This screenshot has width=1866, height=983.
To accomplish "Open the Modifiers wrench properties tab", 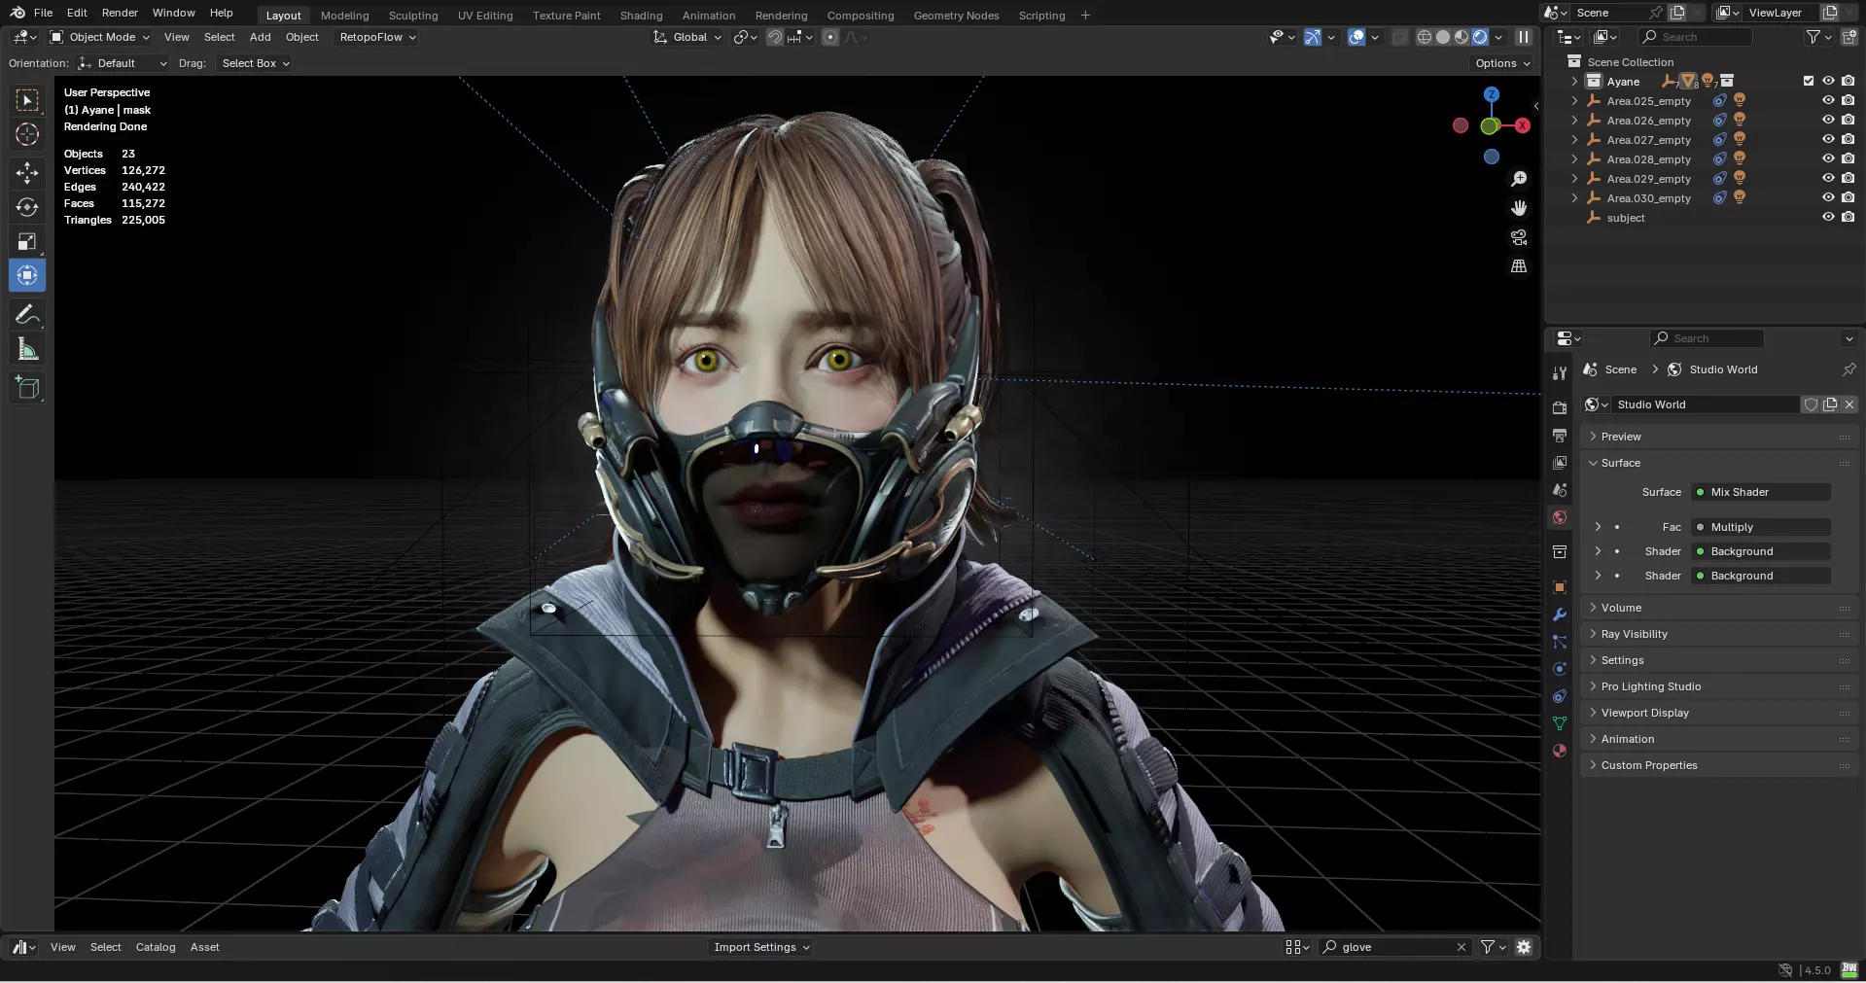I will (1560, 614).
